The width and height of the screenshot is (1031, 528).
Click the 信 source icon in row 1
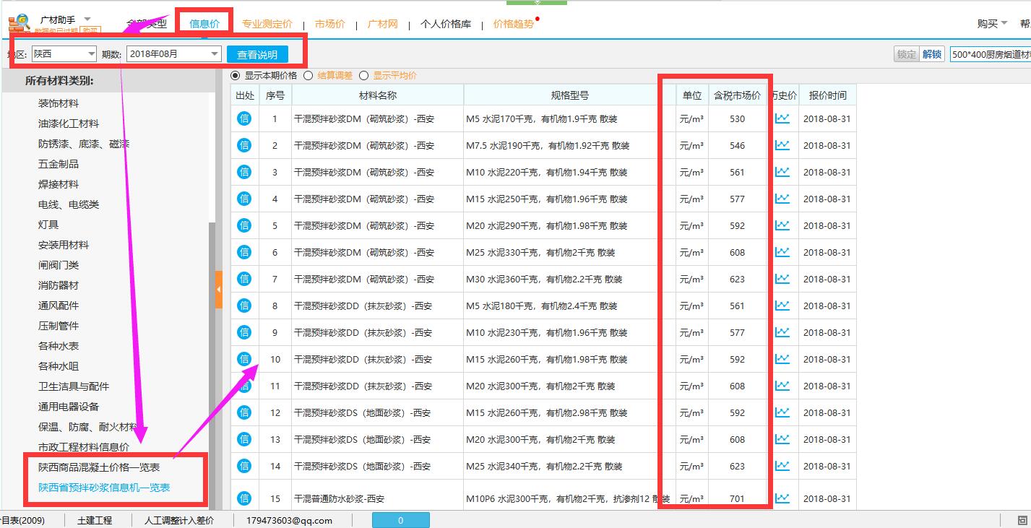tap(244, 118)
